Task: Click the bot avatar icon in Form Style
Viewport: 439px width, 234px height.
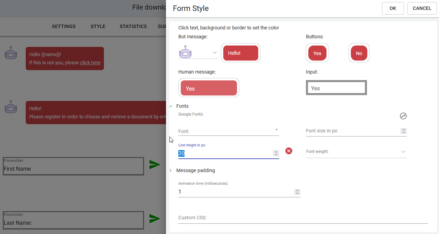Action: pos(186,52)
